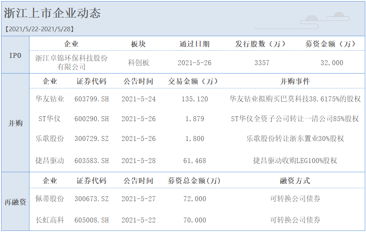Viewport: 366px width, 232px height.
Task: Click the date 2021-5-28
Action: [138, 161]
